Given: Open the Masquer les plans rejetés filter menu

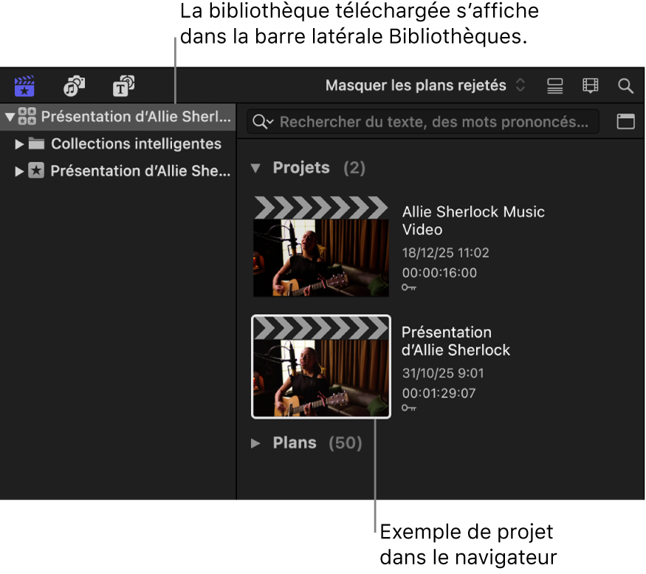Looking at the screenshot, I should (425, 86).
